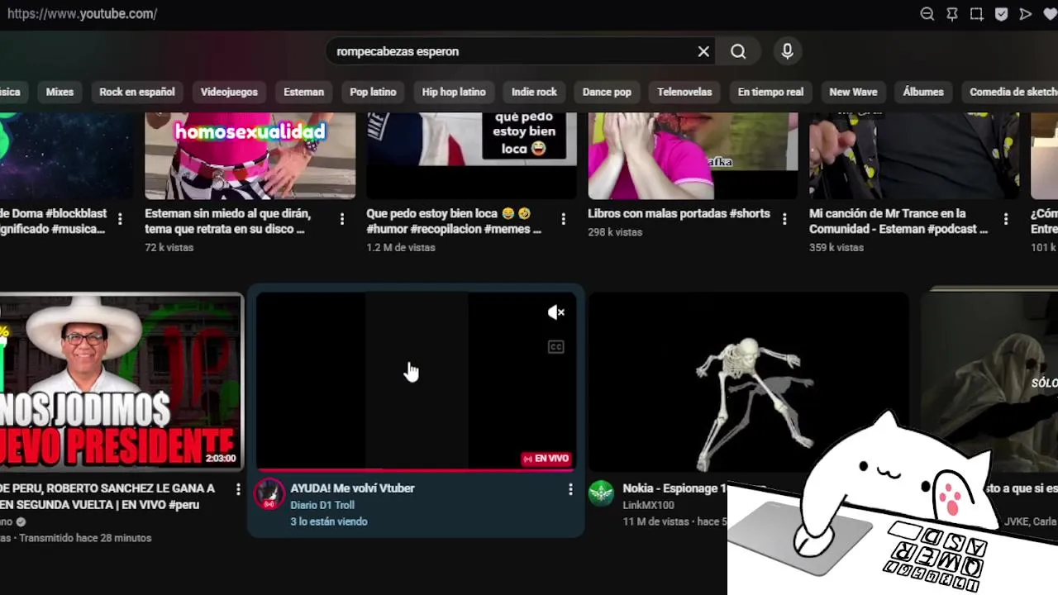Open Diario D1 Troll channel avatar
This screenshot has height=595, width=1058.
[x=269, y=494]
